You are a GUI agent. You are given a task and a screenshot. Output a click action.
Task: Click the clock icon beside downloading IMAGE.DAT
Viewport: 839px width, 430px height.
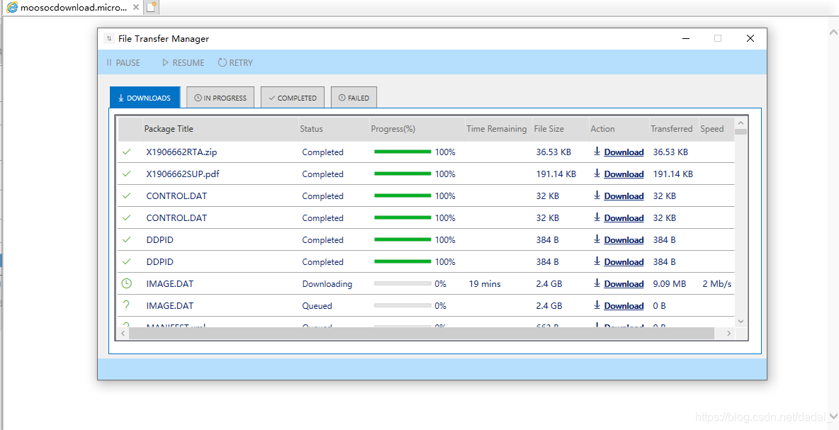pos(126,283)
